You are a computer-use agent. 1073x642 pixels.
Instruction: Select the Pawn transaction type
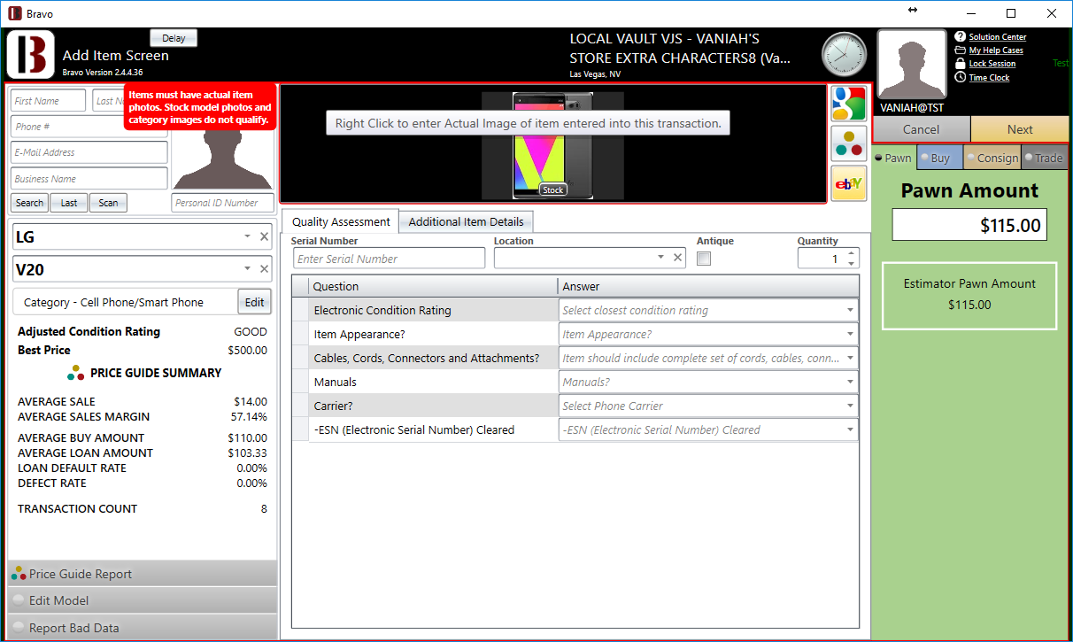tap(893, 158)
